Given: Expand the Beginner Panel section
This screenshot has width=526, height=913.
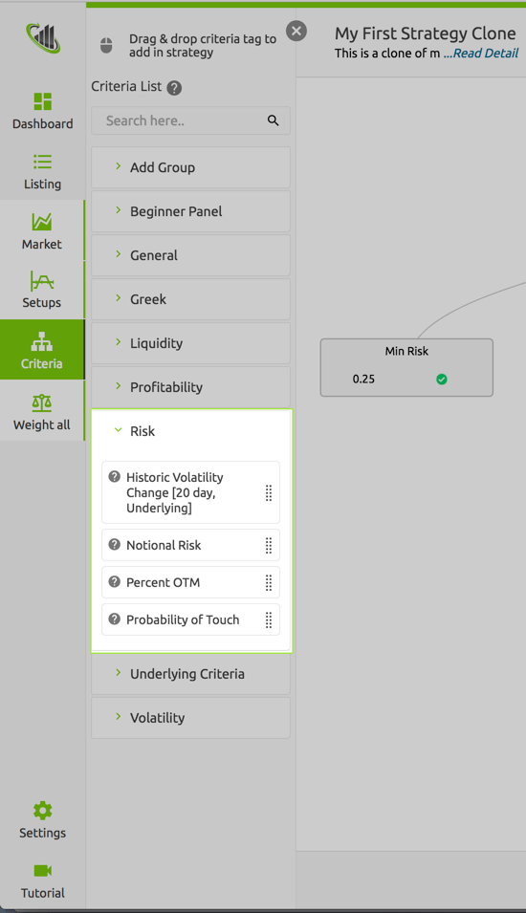Looking at the screenshot, I should click(x=191, y=211).
